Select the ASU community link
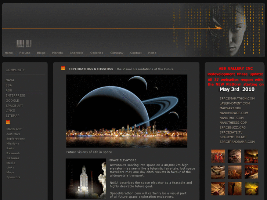This screenshot has height=200, width=267. (x=9, y=90)
